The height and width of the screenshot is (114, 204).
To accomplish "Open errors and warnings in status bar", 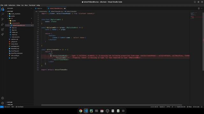I will (7, 107).
